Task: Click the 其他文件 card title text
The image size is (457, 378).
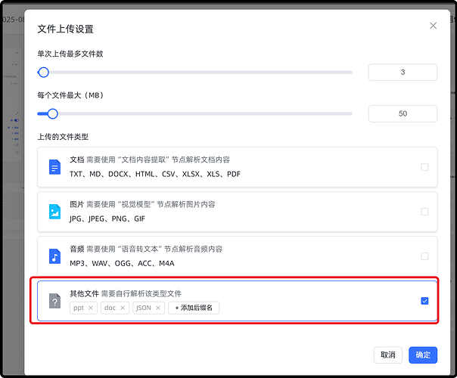Action: click(84, 293)
